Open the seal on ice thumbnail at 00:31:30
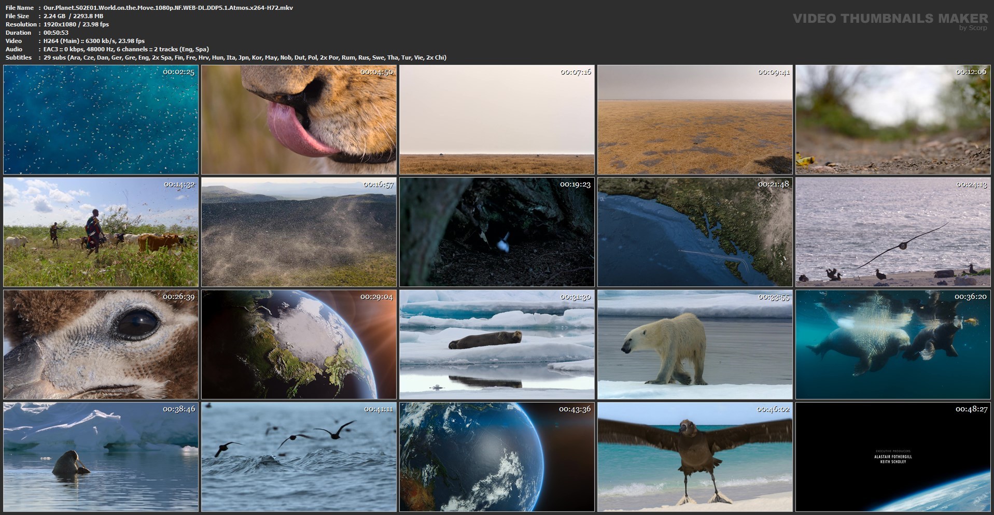 pyautogui.click(x=497, y=345)
